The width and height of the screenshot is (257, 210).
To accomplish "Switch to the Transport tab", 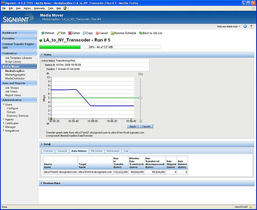I will pos(62,151).
